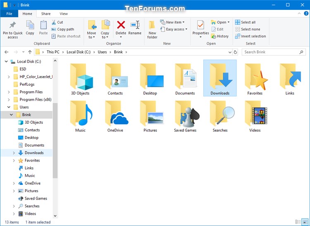Click Invert selection in ribbon
This screenshot has width=310, height=226.
(250, 36)
